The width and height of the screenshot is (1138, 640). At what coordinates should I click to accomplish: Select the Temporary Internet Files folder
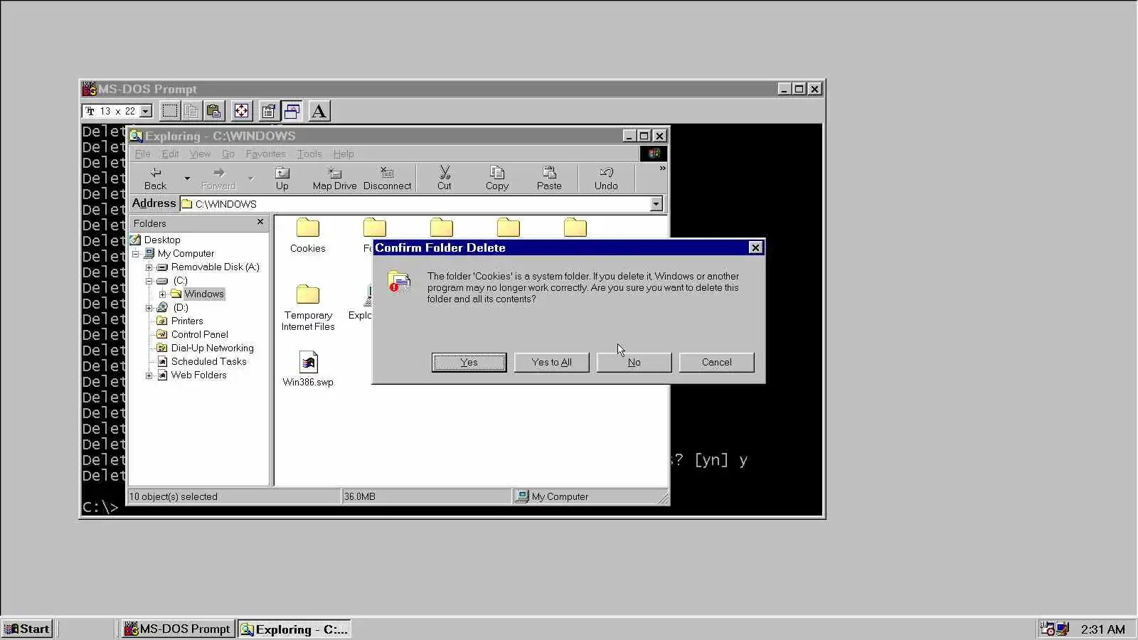click(x=308, y=295)
